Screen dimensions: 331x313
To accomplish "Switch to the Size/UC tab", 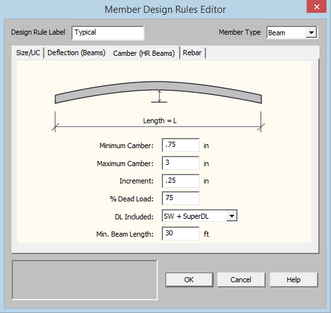I will click(28, 53).
